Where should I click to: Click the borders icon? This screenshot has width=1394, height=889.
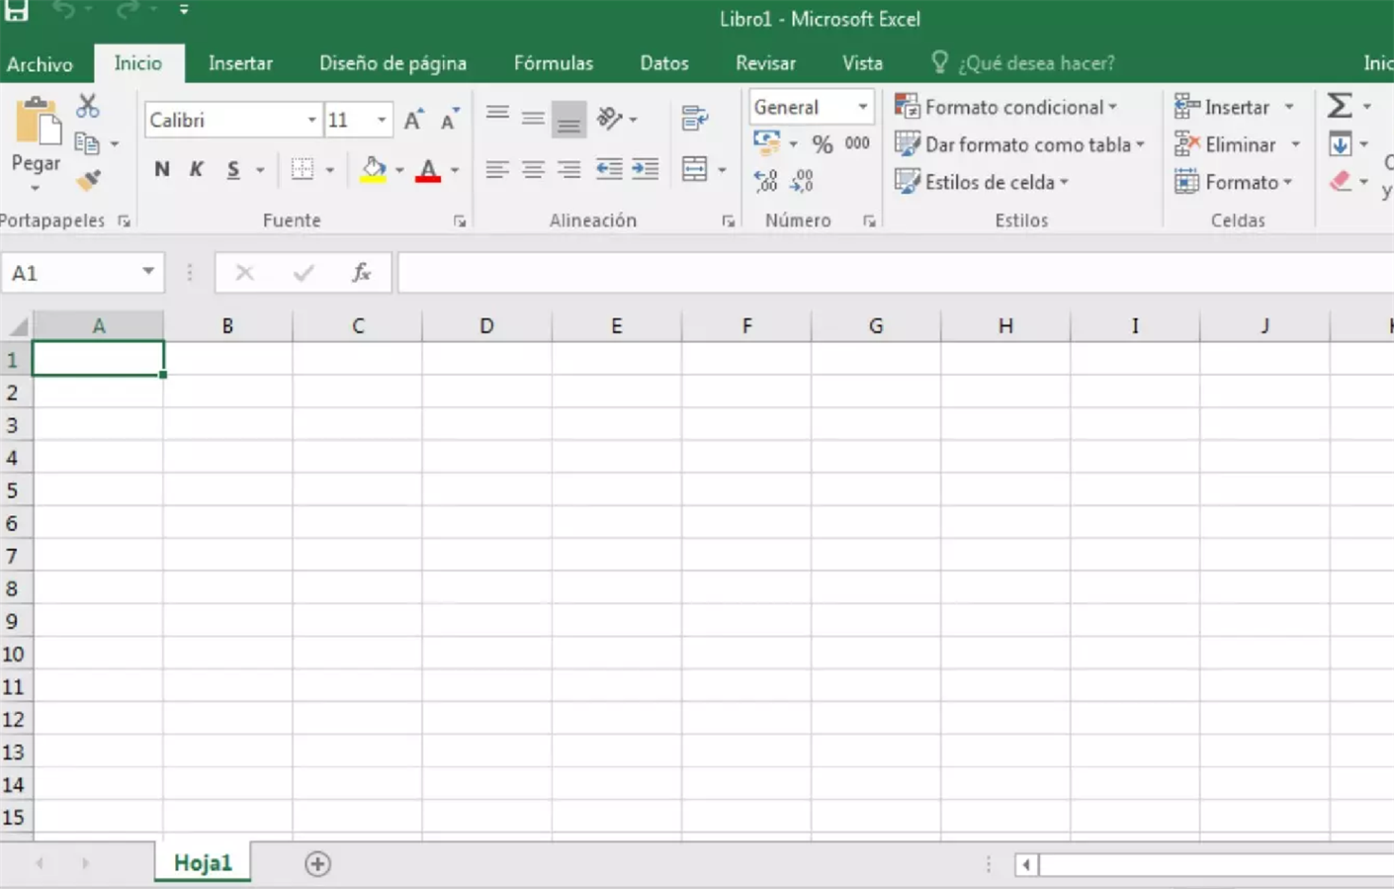(x=303, y=169)
